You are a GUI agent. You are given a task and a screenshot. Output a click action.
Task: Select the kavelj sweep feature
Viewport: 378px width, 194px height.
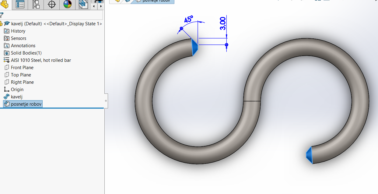17,97
